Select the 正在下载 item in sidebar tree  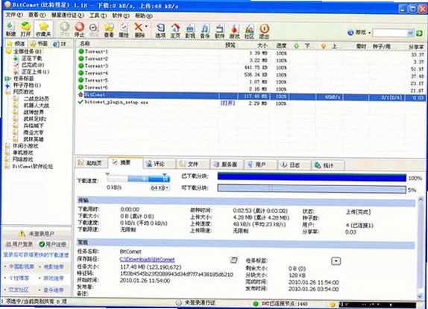(31, 58)
